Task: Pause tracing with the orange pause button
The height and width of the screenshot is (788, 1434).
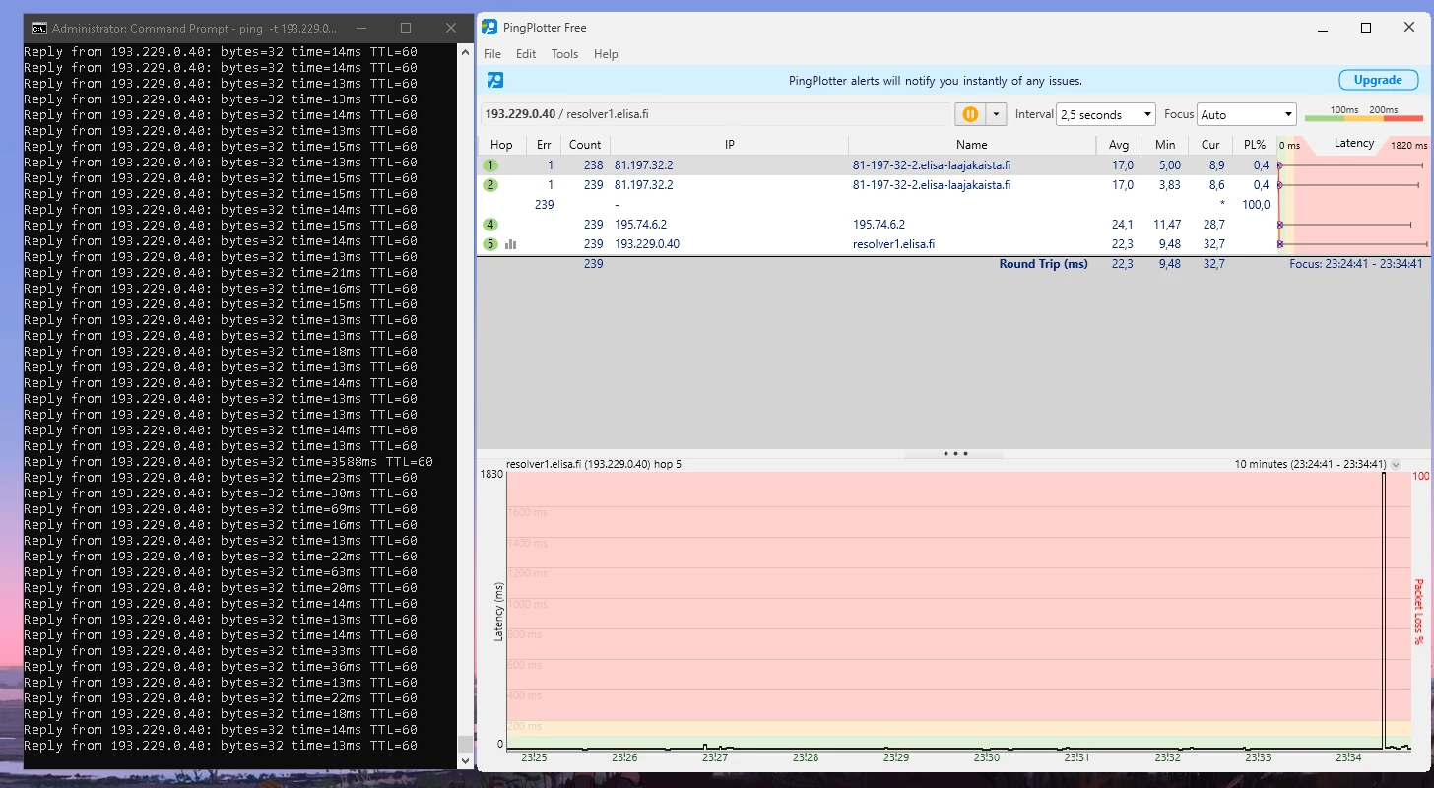Action: coord(970,114)
